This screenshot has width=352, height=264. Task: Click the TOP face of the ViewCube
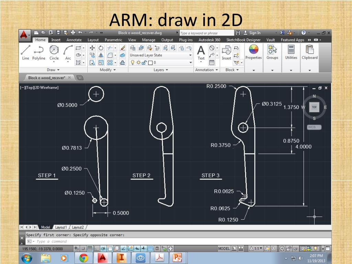tap(314, 107)
